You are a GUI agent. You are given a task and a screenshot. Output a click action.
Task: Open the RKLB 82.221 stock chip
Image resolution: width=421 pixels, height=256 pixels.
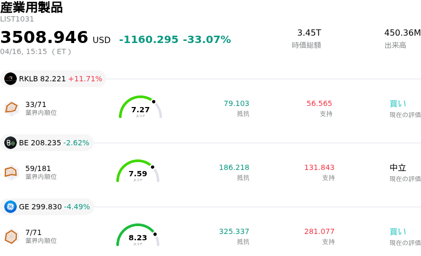point(53,79)
